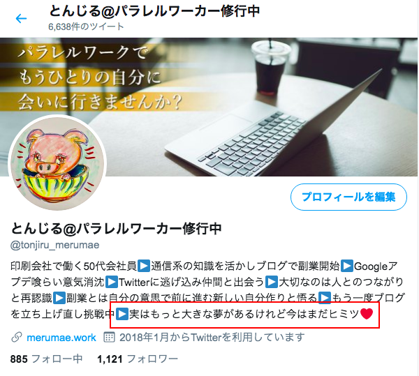Screen dimensions: 419x376
Task: Click the bold display name below avatar
Action: click(x=116, y=228)
